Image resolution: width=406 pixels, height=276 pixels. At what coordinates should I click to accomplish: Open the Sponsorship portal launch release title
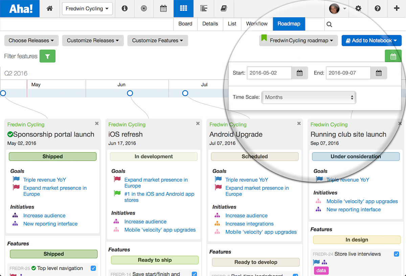(53, 134)
